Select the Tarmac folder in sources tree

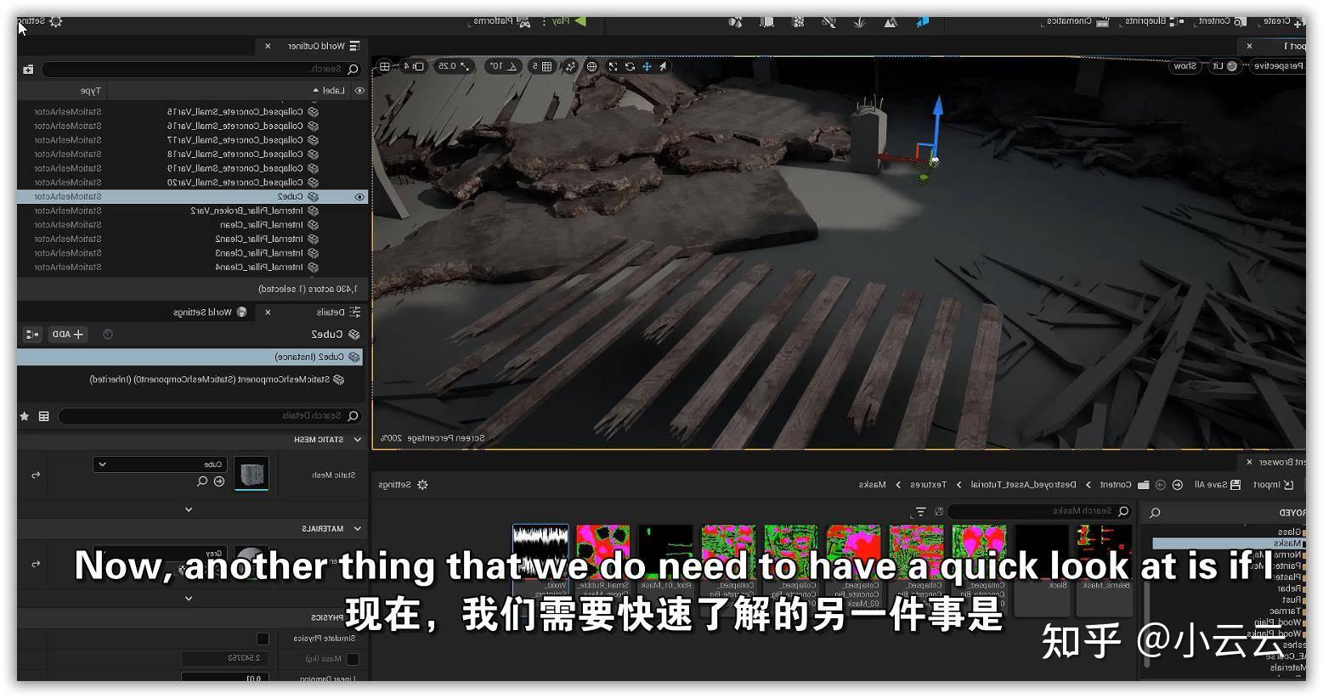click(1286, 611)
